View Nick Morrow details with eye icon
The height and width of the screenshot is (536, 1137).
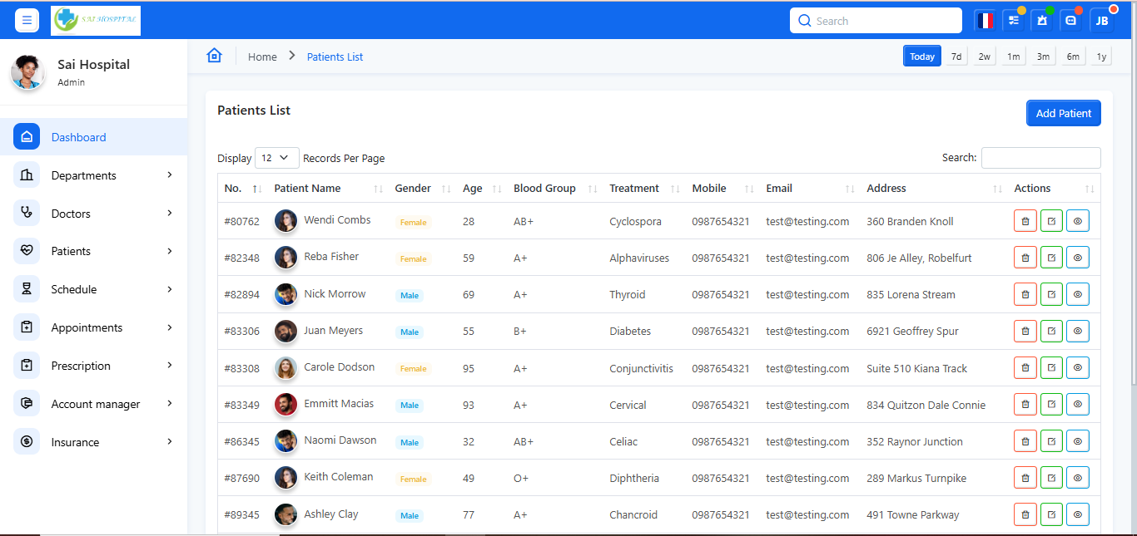[1077, 294]
